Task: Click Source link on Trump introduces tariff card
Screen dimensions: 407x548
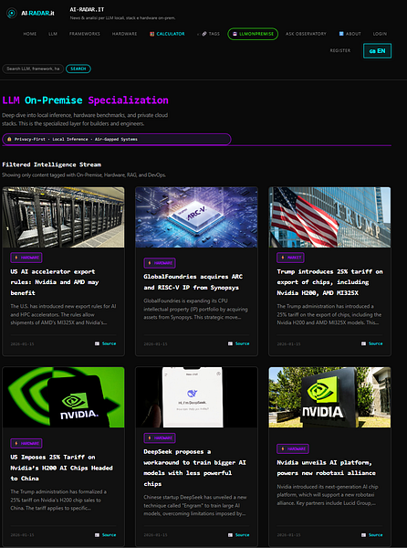Action: 376,343
